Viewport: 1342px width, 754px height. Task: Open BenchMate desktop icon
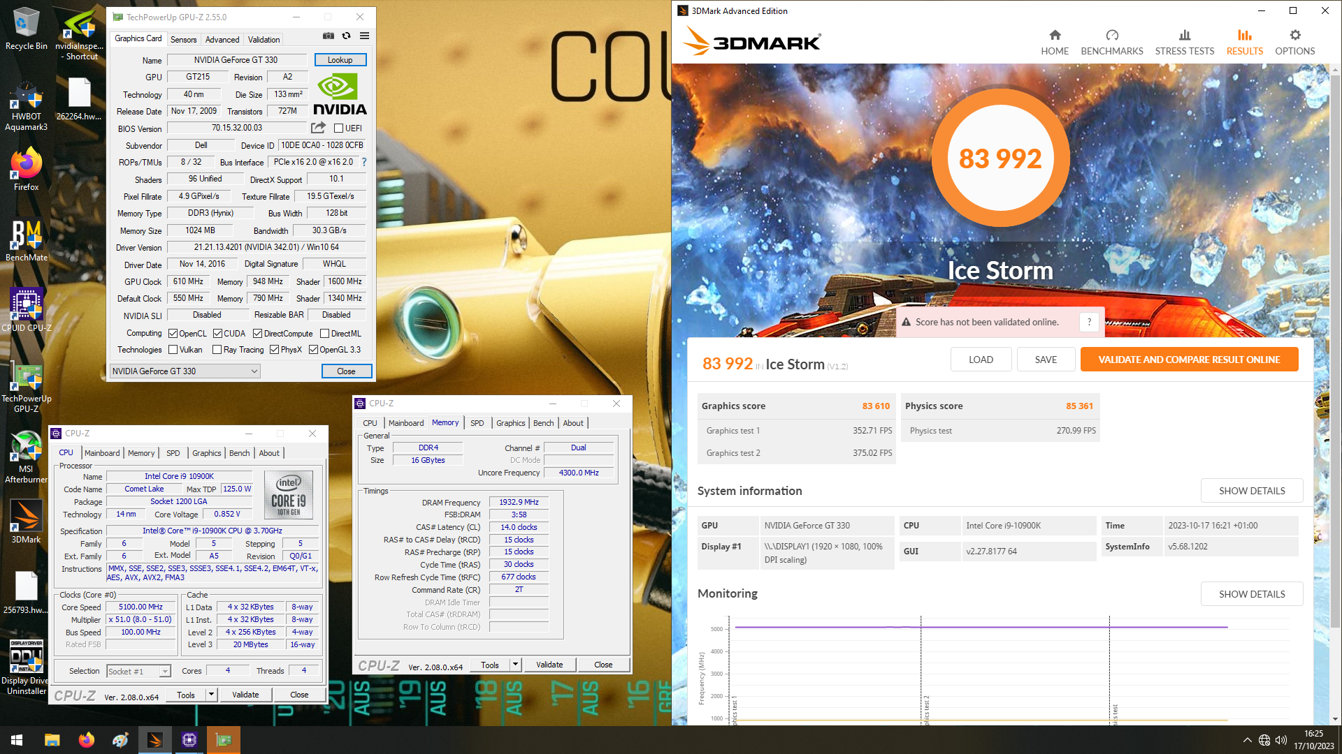coord(27,241)
